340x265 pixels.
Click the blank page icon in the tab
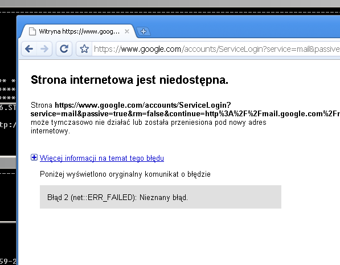click(32, 31)
